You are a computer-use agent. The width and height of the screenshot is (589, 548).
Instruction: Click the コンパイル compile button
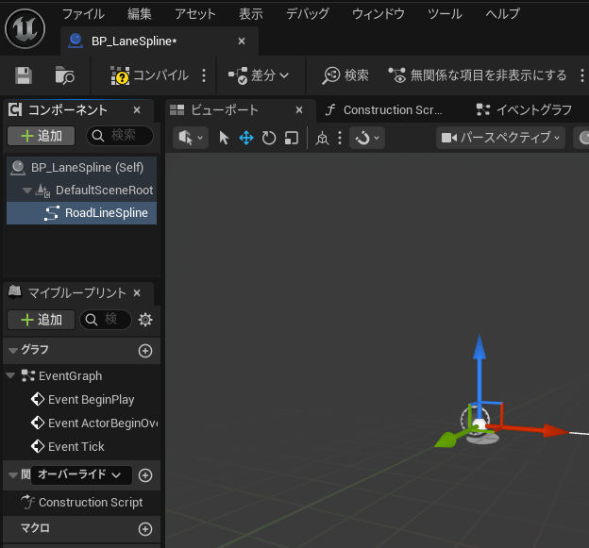[149, 75]
